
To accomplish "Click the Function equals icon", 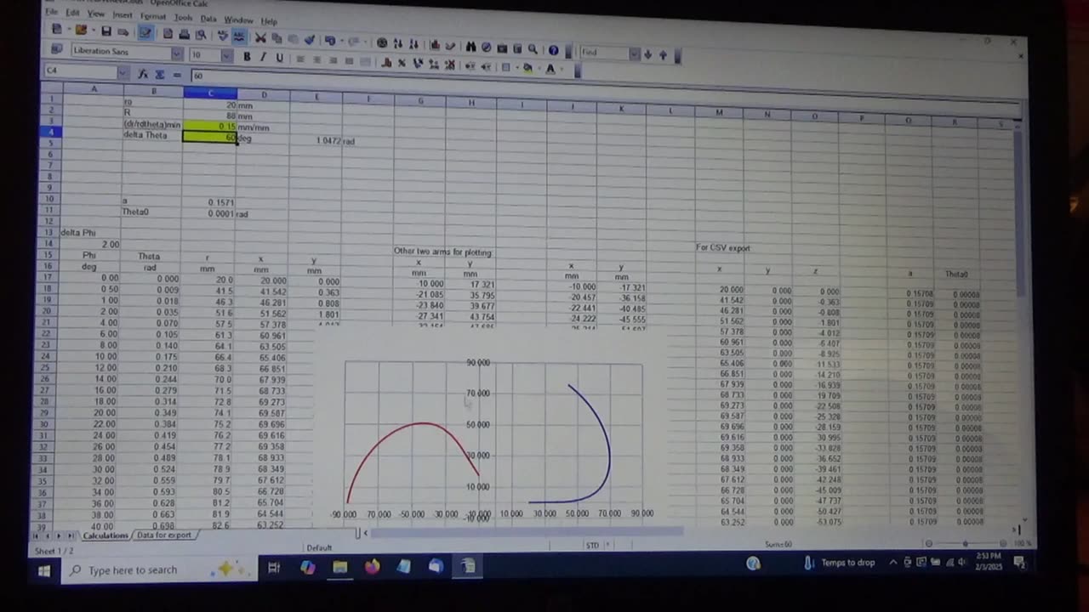I will [177, 75].
